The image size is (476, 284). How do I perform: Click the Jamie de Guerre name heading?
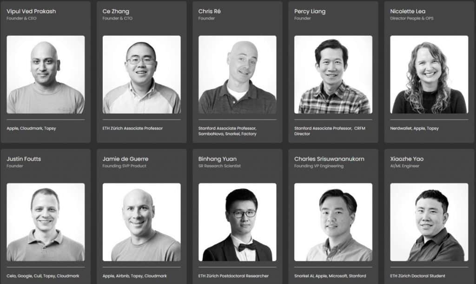126,159
